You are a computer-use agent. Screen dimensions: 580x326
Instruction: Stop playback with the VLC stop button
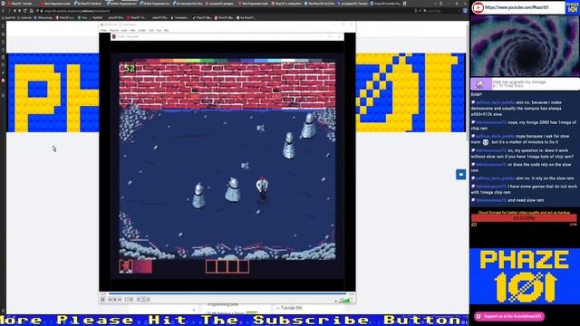click(115, 300)
